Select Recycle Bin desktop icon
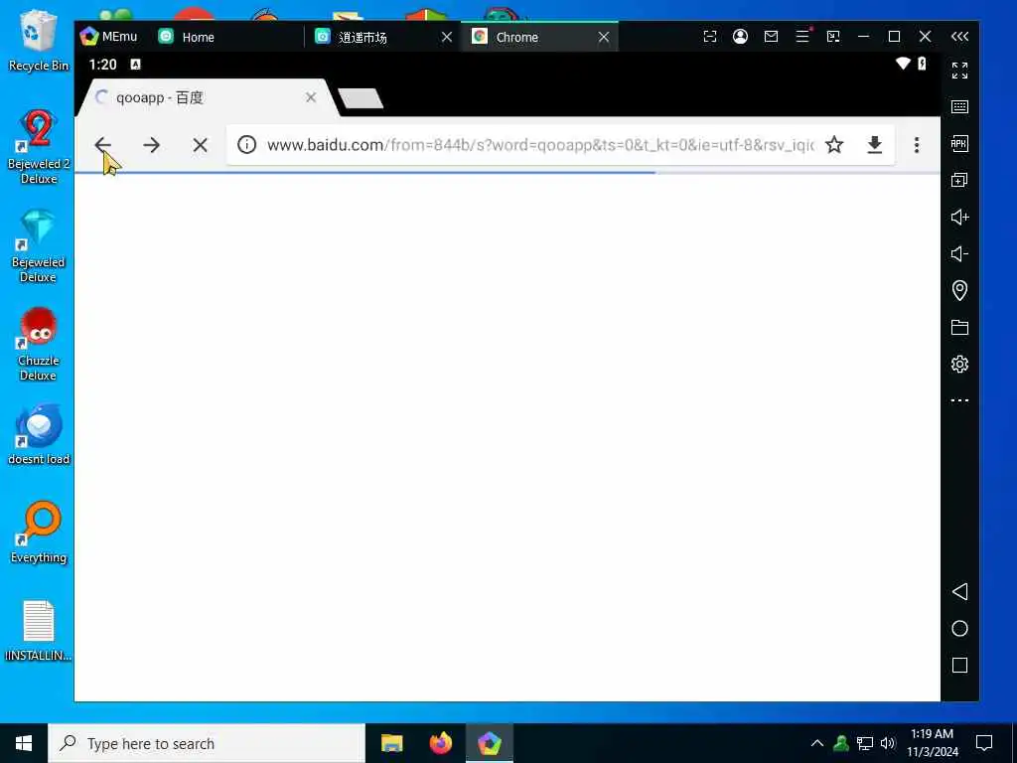This screenshot has width=1017, height=763. point(39,40)
